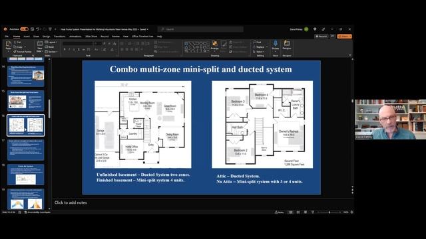Click the Accessibility Investigate status

37,212
